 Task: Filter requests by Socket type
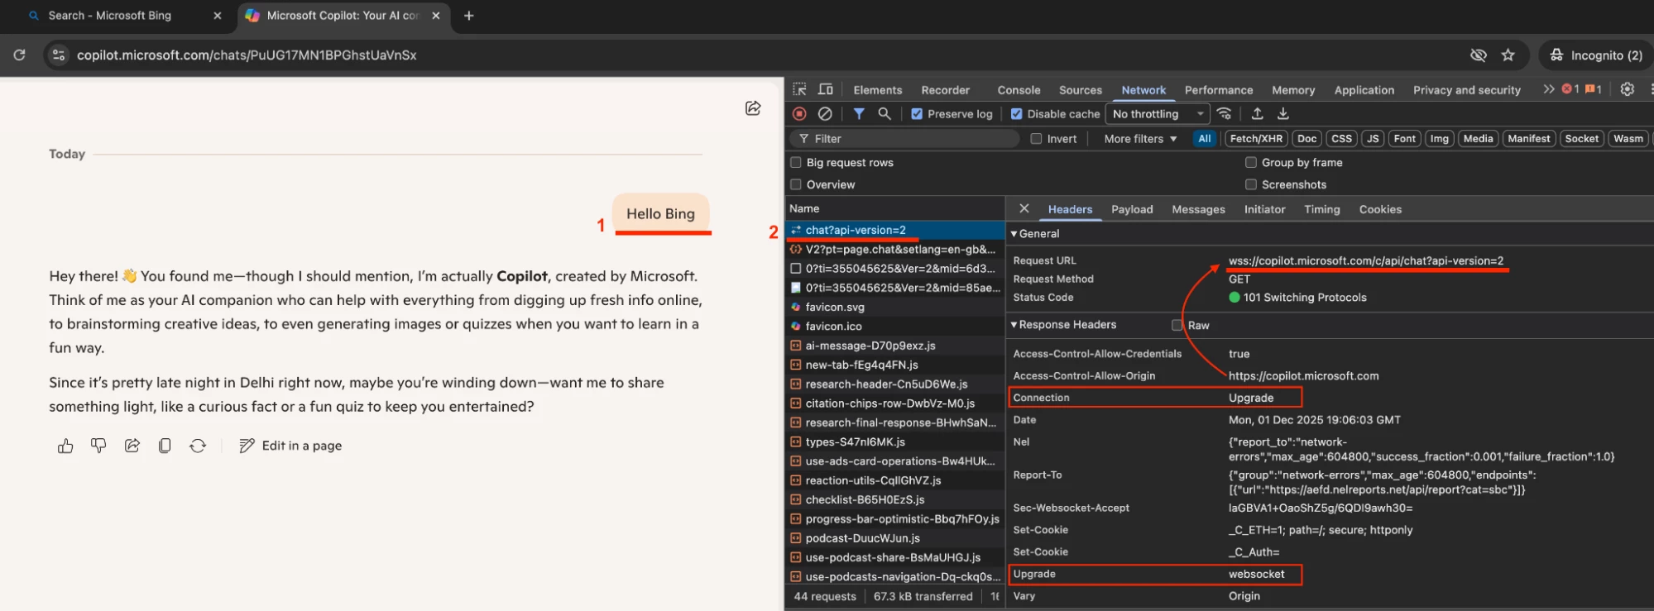[x=1580, y=139]
